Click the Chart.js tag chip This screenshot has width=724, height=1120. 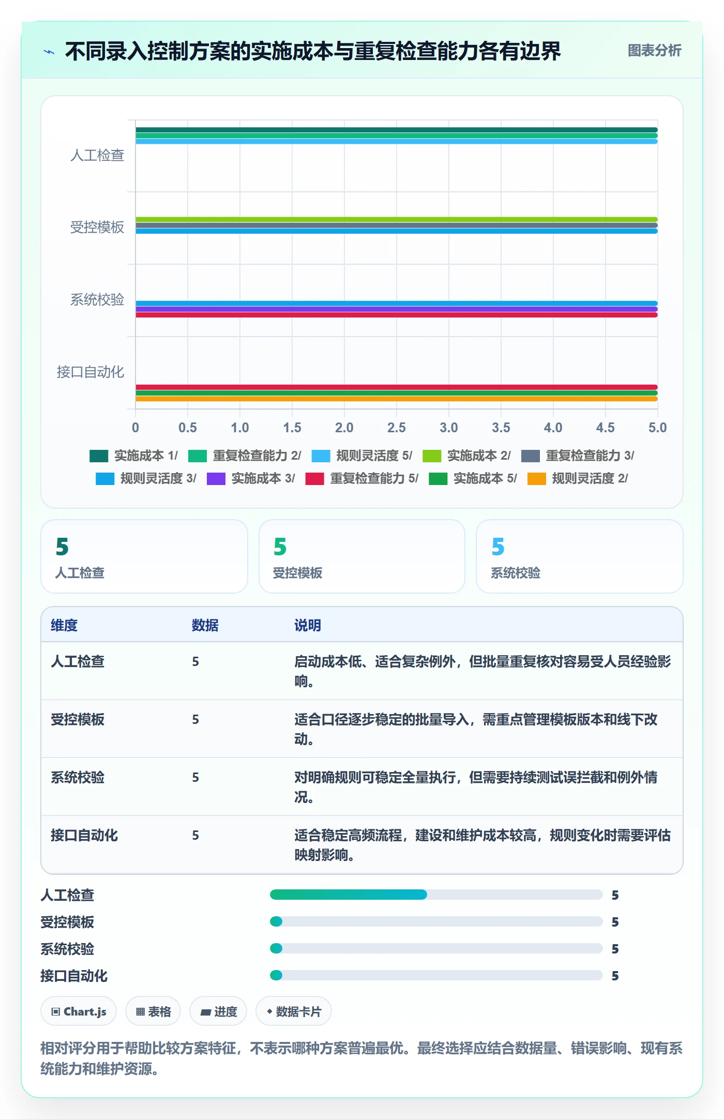[79, 1011]
